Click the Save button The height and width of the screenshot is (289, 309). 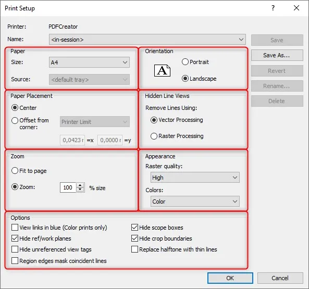coord(277,40)
